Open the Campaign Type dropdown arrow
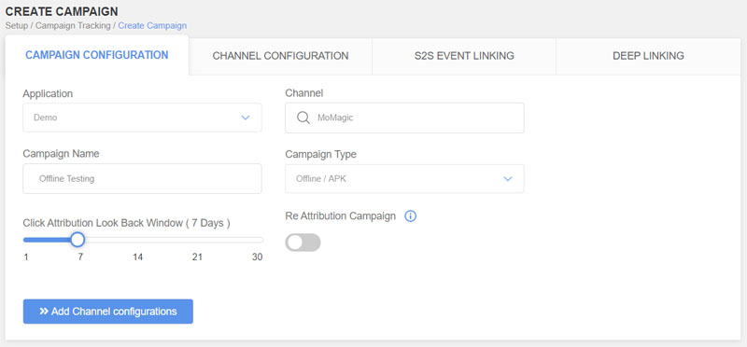 point(508,179)
